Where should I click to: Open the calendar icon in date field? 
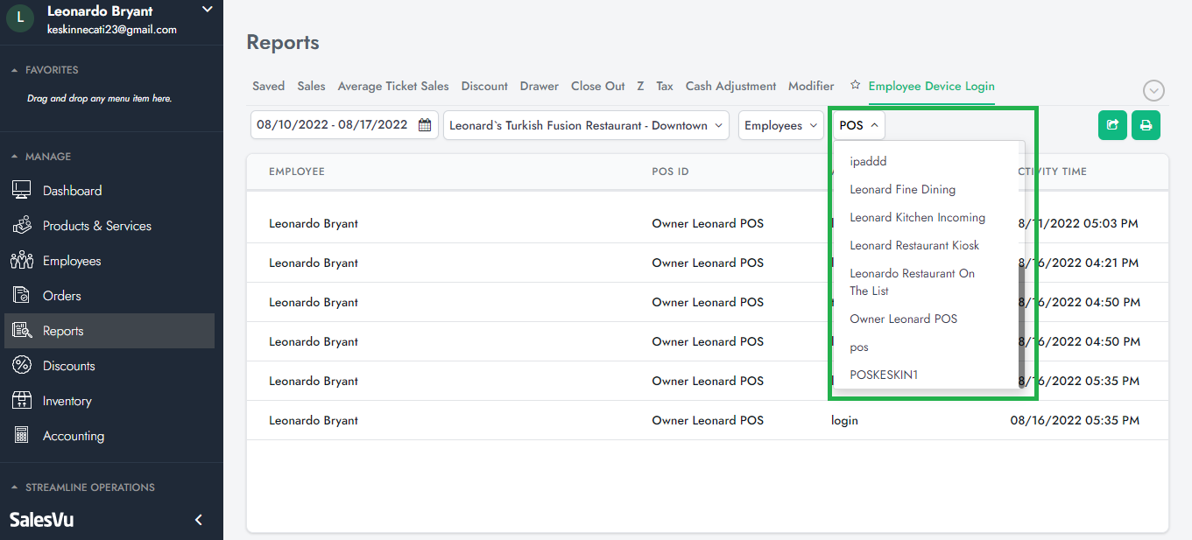pyautogui.click(x=425, y=125)
